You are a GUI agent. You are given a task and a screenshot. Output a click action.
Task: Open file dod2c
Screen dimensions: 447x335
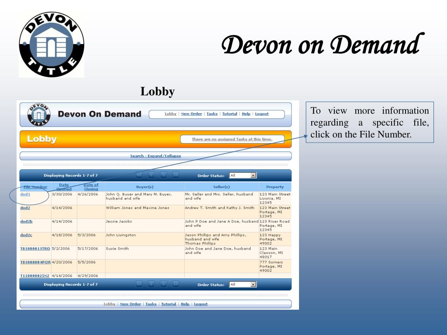pyautogui.click(x=26, y=235)
